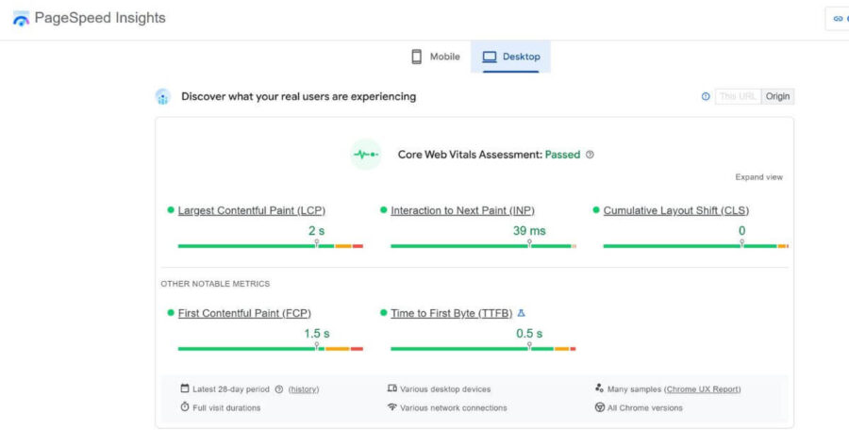Image resolution: width=849 pixels, height=446 pixels.
Task: Click the FCP value 1.5 s
Action: pyautogui.click(x=317, y=334)
